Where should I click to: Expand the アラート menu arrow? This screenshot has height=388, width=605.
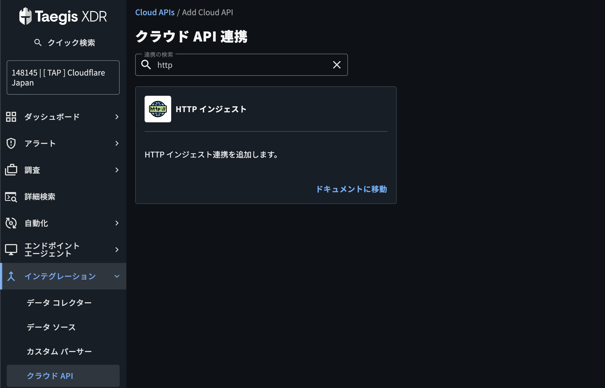[x=117, y=143]
